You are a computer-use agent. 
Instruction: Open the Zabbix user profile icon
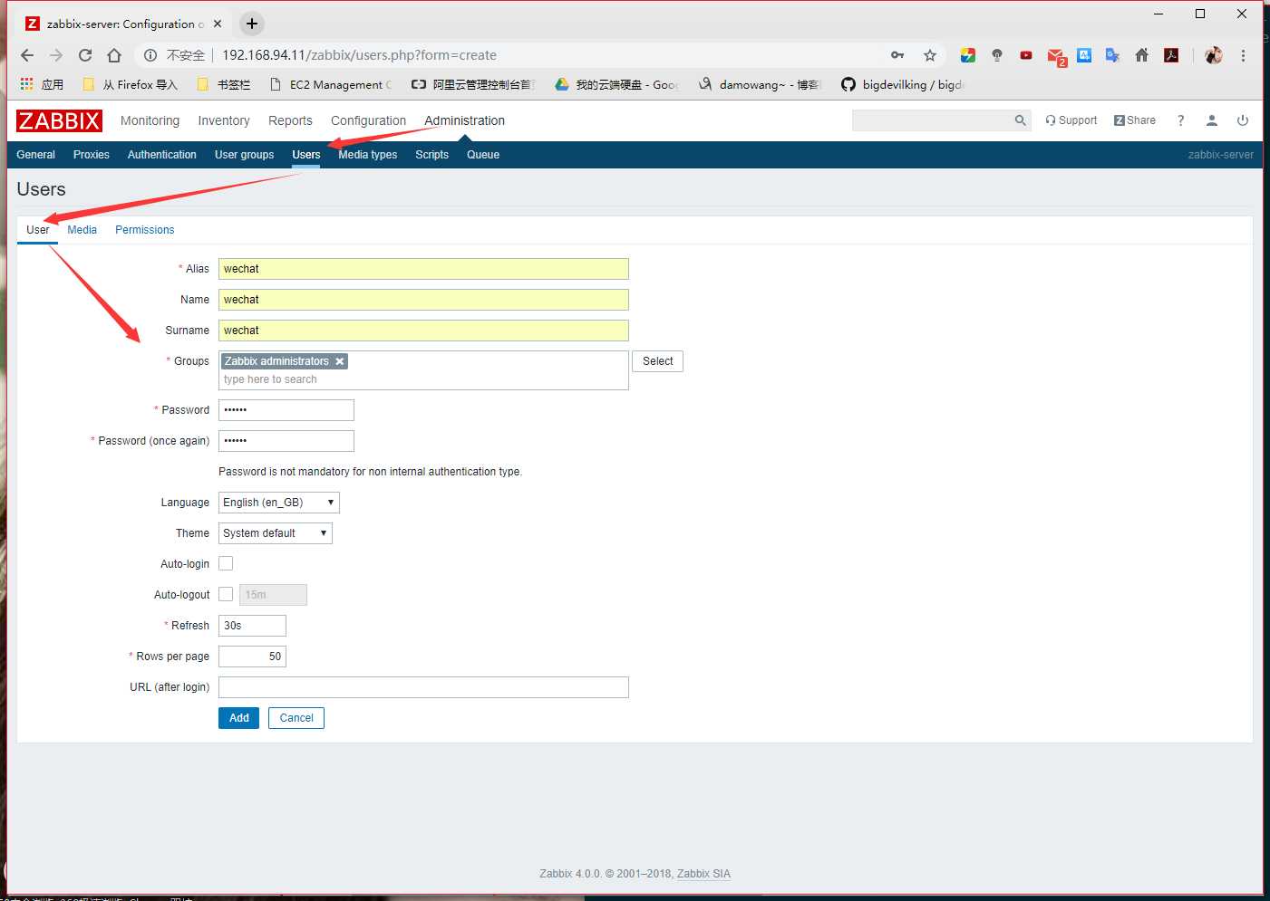pos(1211,120)
